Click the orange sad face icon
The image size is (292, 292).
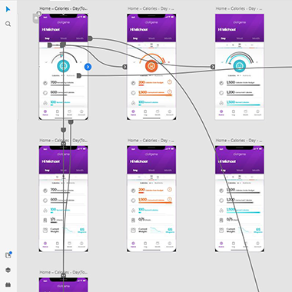(151, 66)
